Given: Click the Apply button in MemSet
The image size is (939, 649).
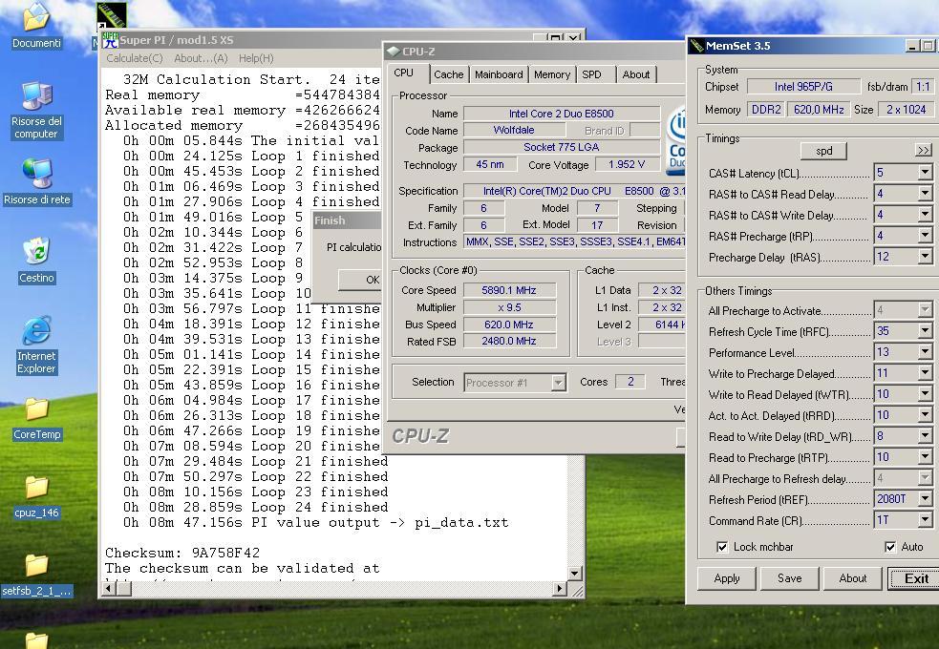Looking at the screenshot, I should pos(726,578).
